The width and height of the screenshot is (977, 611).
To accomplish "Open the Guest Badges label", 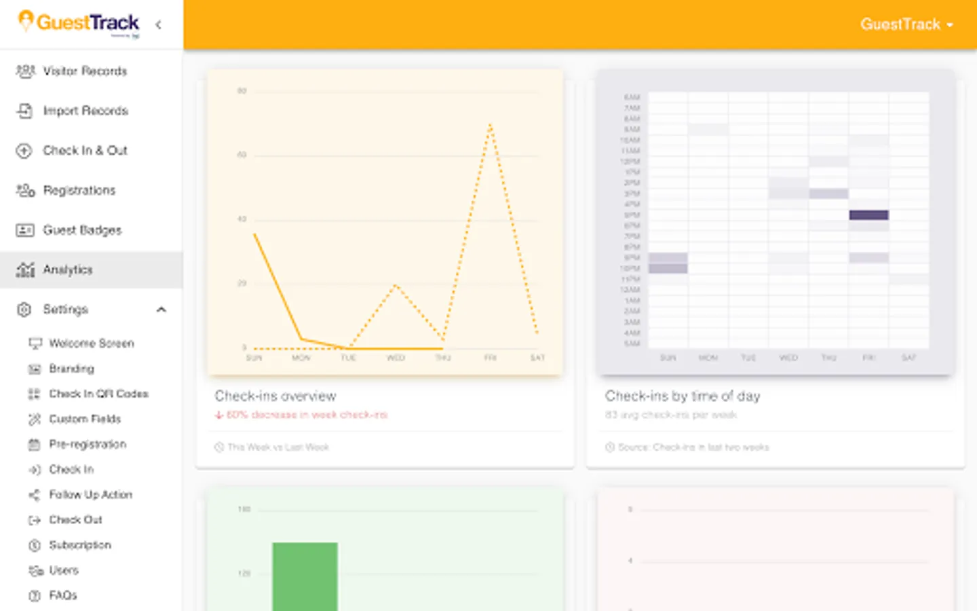I will [x=82, y=230].
